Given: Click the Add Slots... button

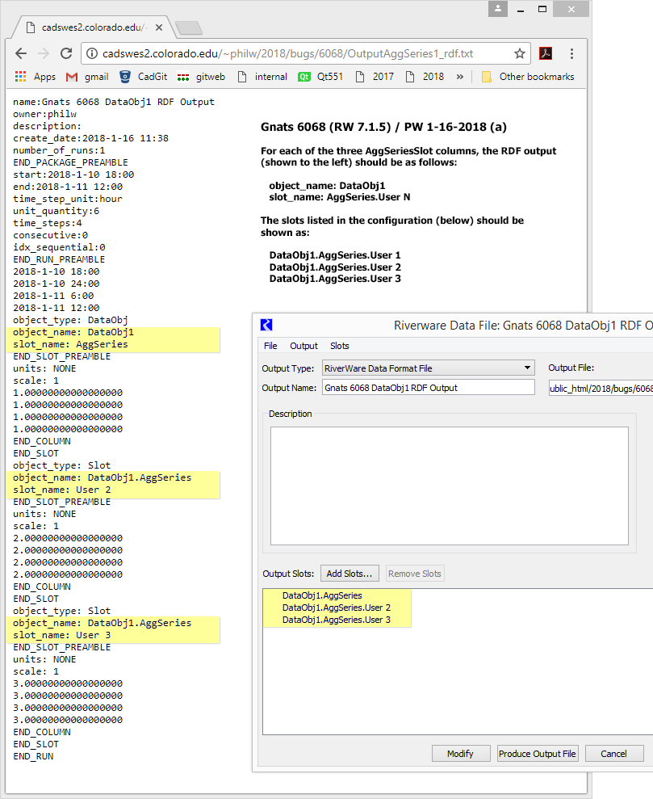Looking at the screenshot, I should tap(350, 574).
